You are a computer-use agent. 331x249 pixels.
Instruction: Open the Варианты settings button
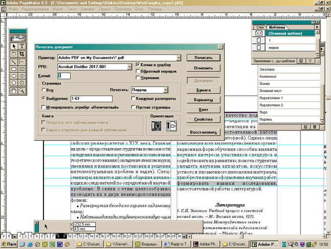point(204,100)
